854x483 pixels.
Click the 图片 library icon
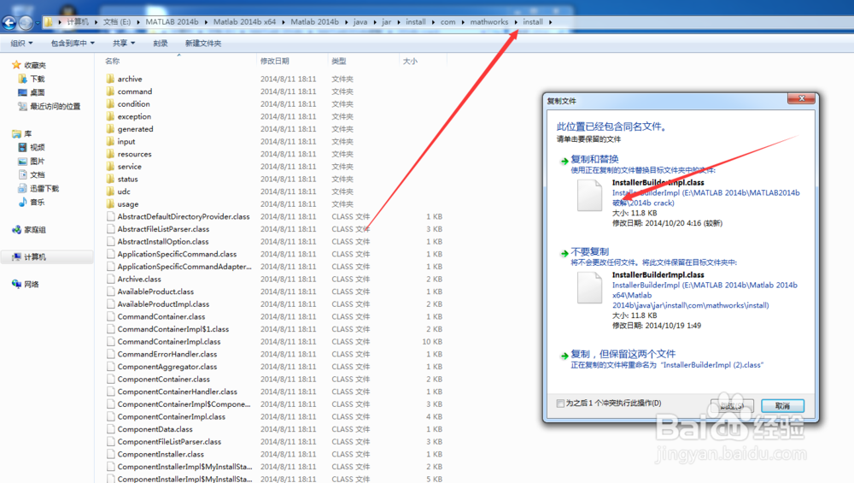coord(22,162)
